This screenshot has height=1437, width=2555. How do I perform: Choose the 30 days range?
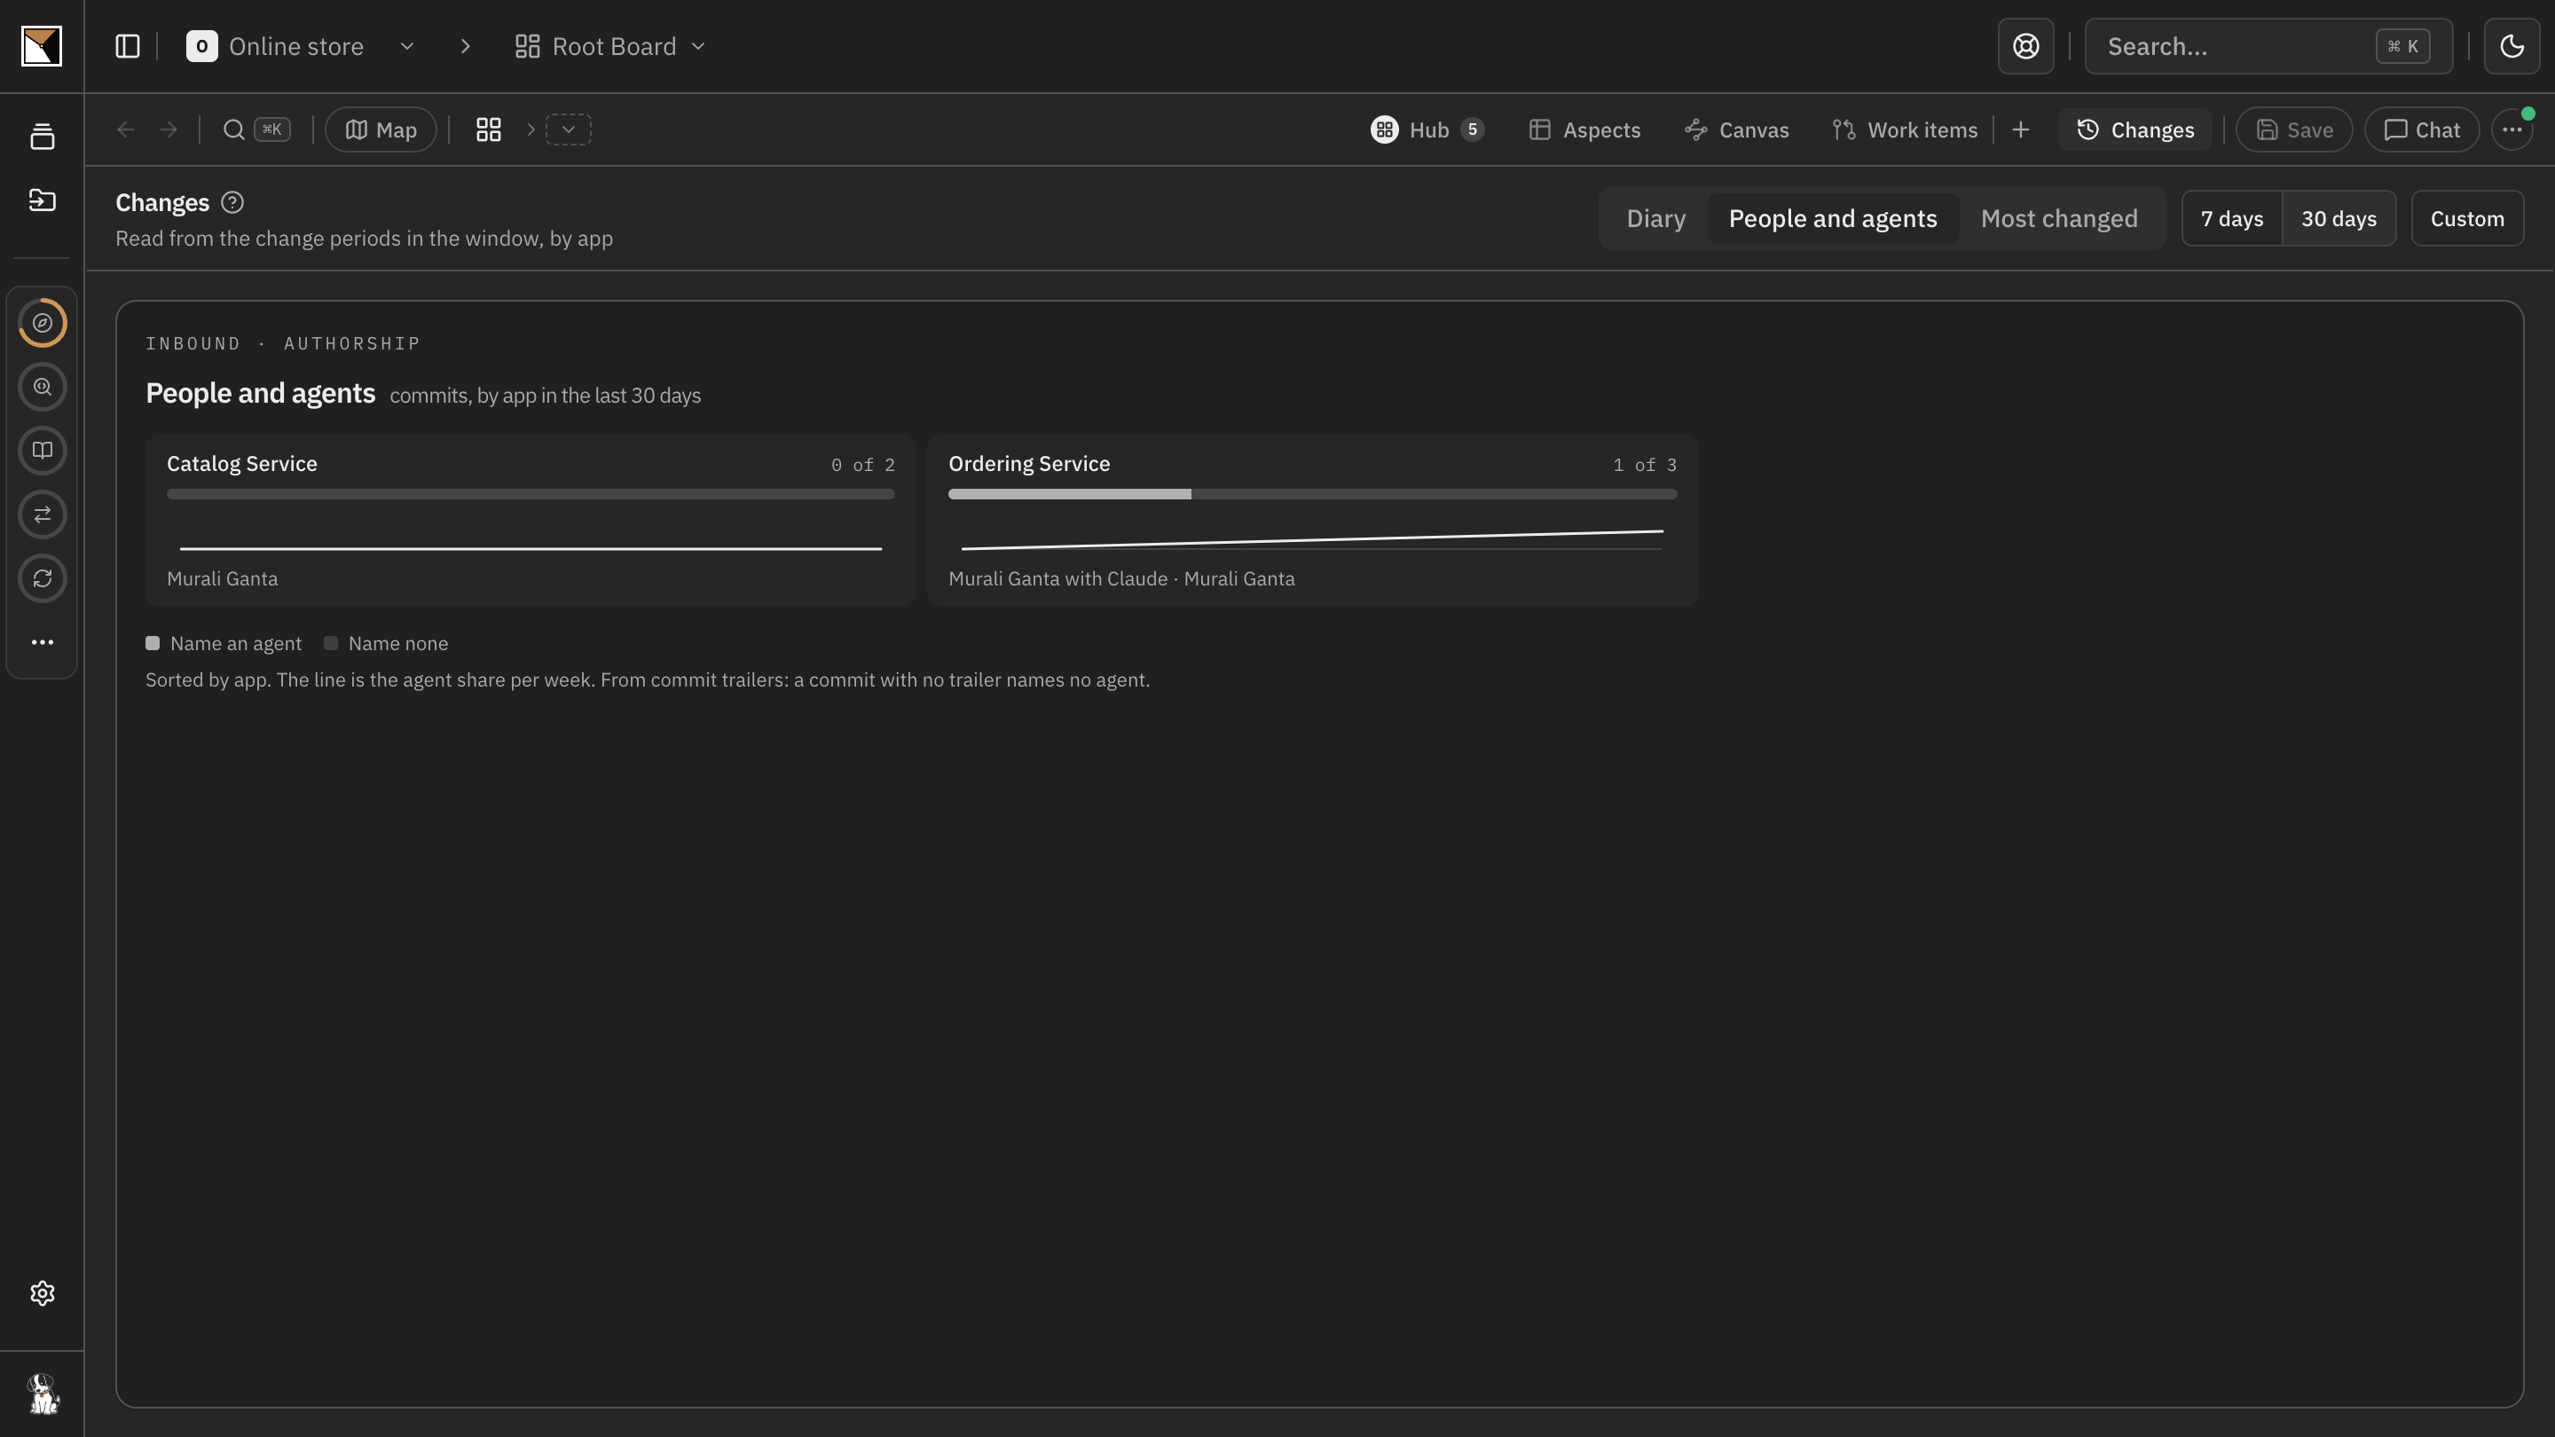coord(2339,218)
